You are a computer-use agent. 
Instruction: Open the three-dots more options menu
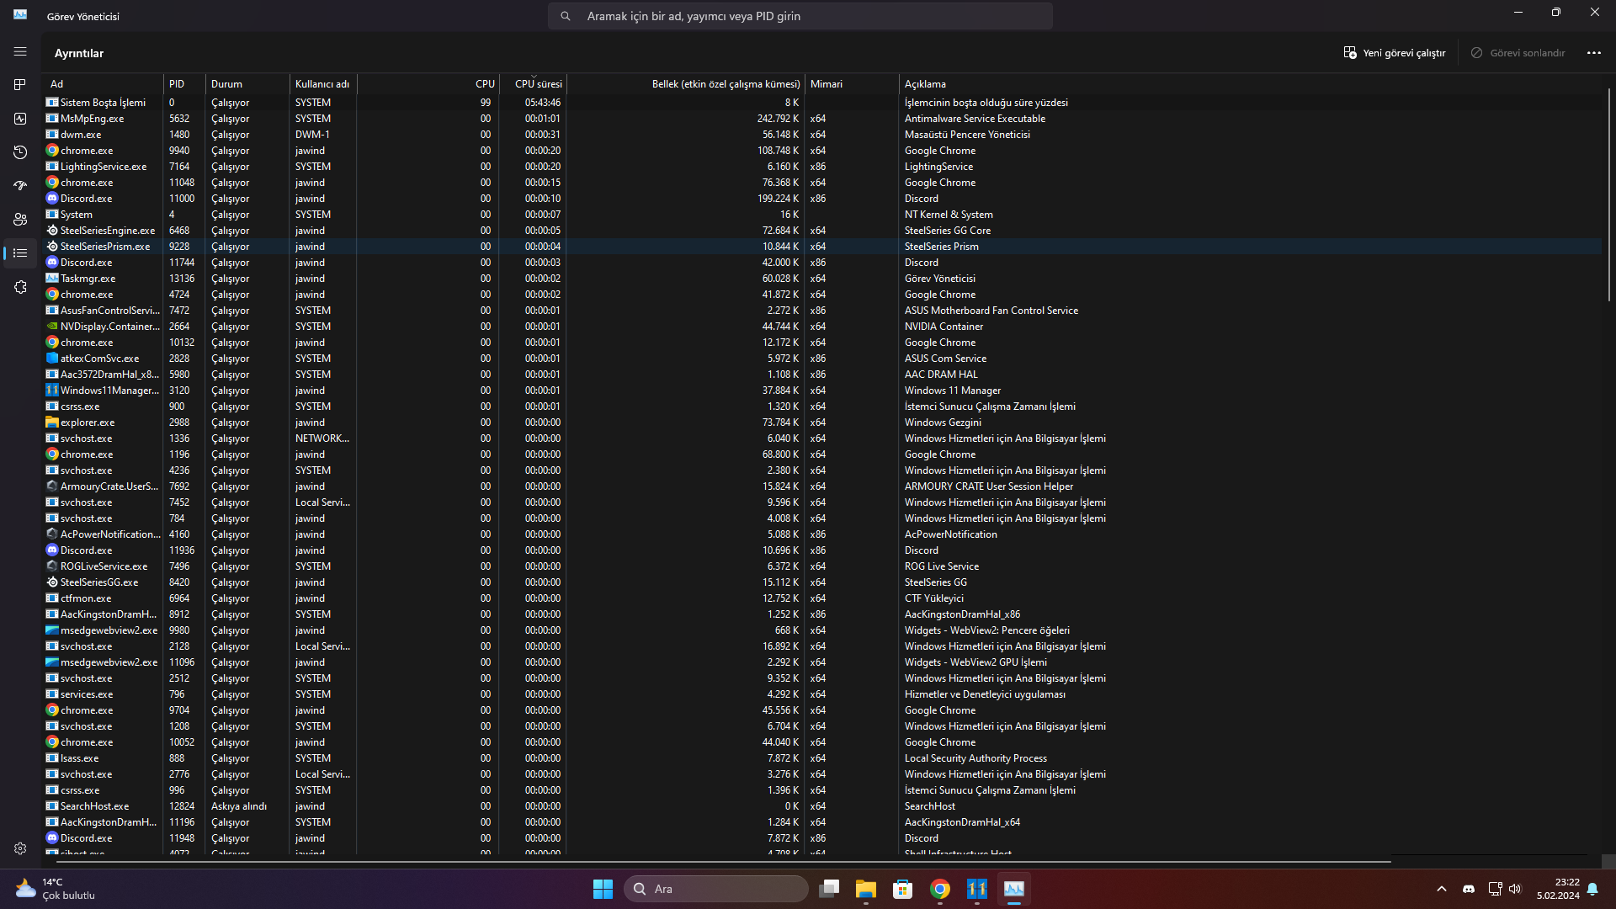click(x=1594, y=53)
